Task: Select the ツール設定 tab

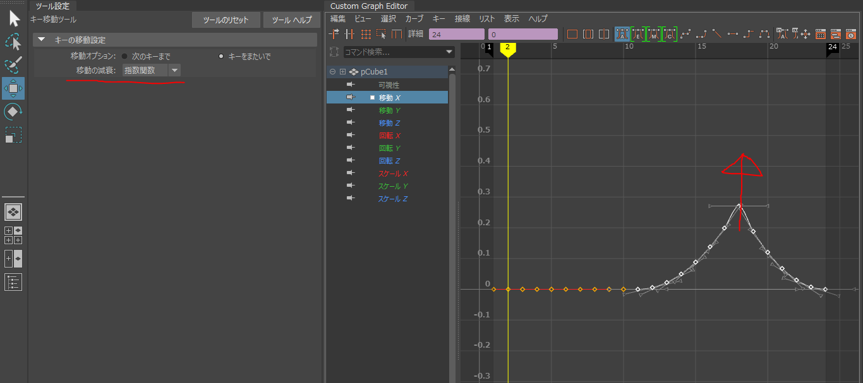Action: (52, 6)
